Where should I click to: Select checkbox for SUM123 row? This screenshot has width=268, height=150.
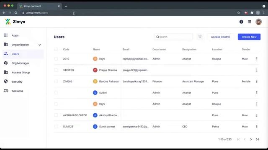[x=56, y=127]
